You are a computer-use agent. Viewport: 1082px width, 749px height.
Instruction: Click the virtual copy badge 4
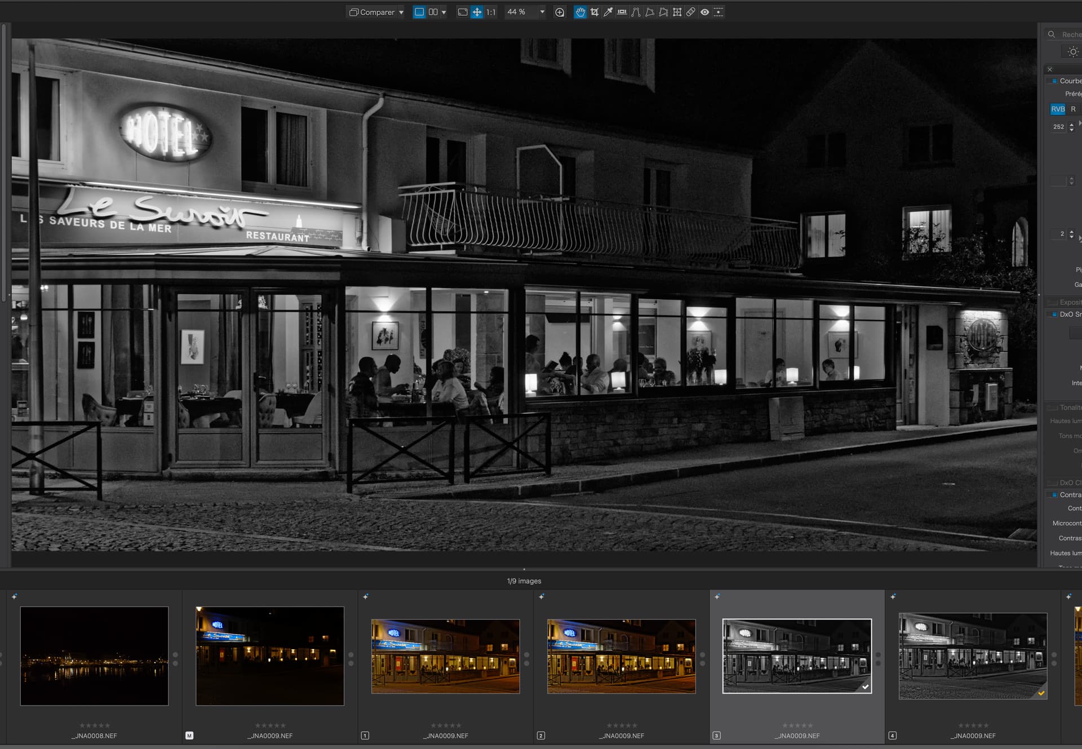coord(893,735)
